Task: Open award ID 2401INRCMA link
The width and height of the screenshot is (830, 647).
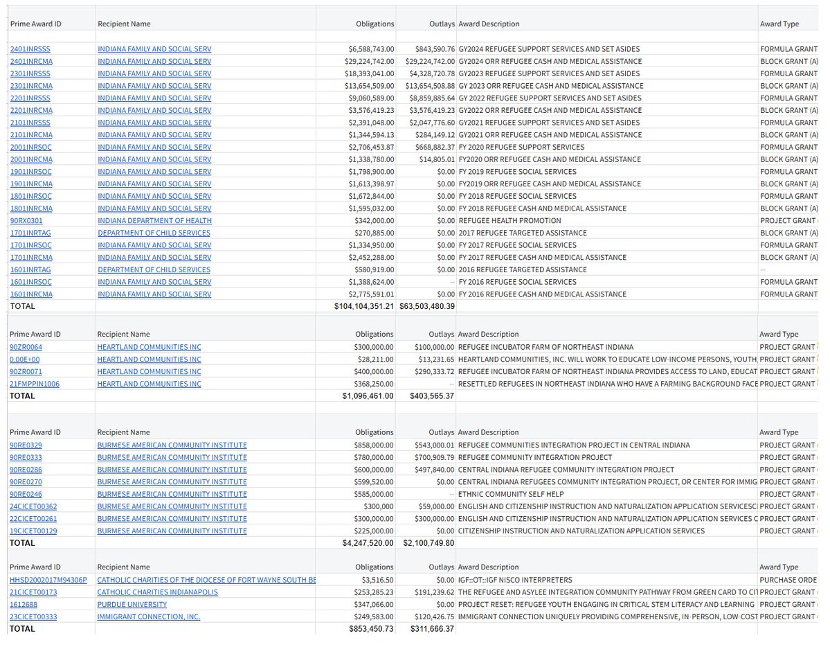Action: [31, 62]
